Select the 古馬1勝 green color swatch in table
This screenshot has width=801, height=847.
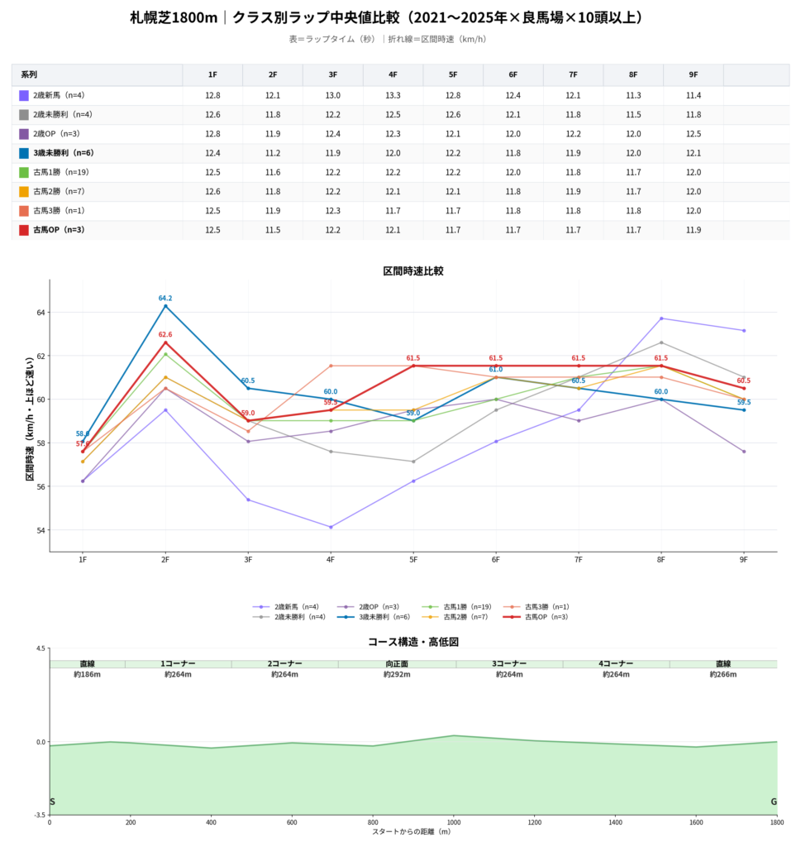24,172
